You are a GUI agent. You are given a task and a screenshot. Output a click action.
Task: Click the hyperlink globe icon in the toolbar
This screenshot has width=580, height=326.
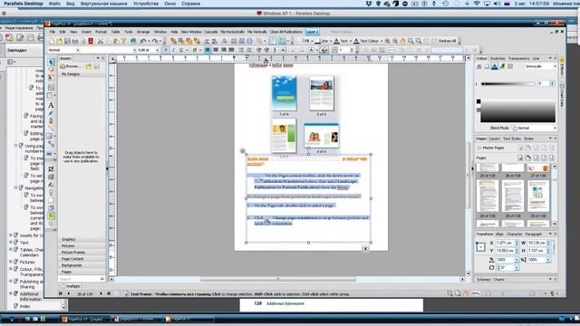click(133, 41)
